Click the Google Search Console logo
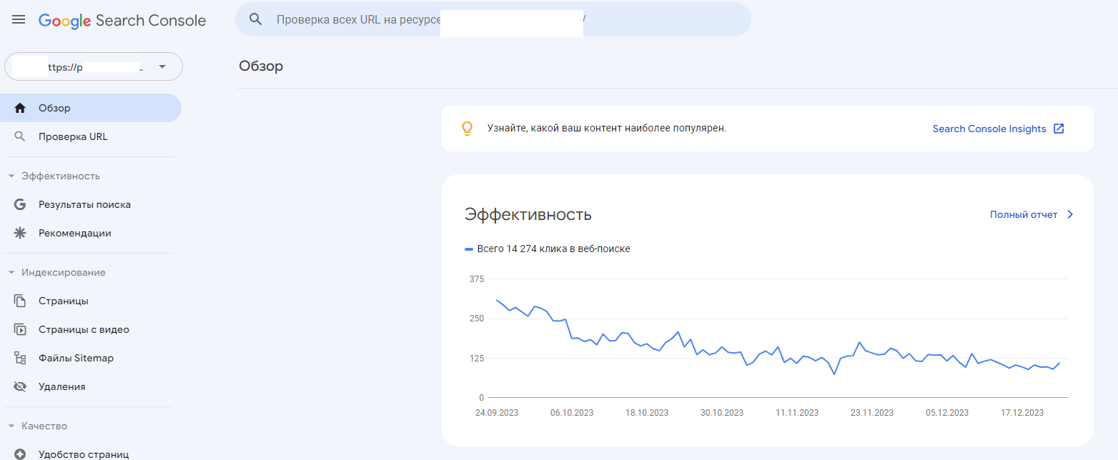Screen dimensions: 1118x460 pyautogui.click(x=122, y=21)
